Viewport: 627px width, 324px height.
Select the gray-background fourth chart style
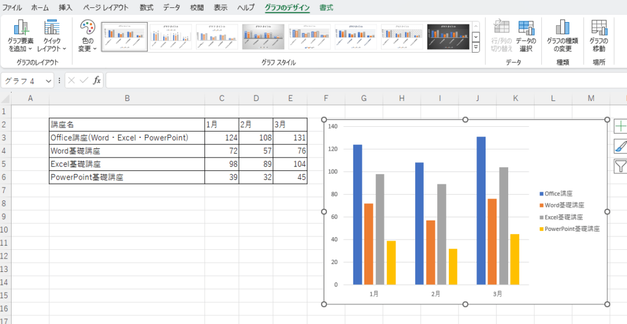tap(263, 37)
